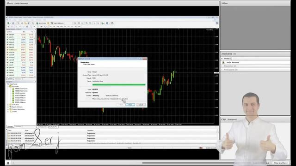296x166 pixels.
Task: Select the line chart icon
Action: [x=82, y=23]
